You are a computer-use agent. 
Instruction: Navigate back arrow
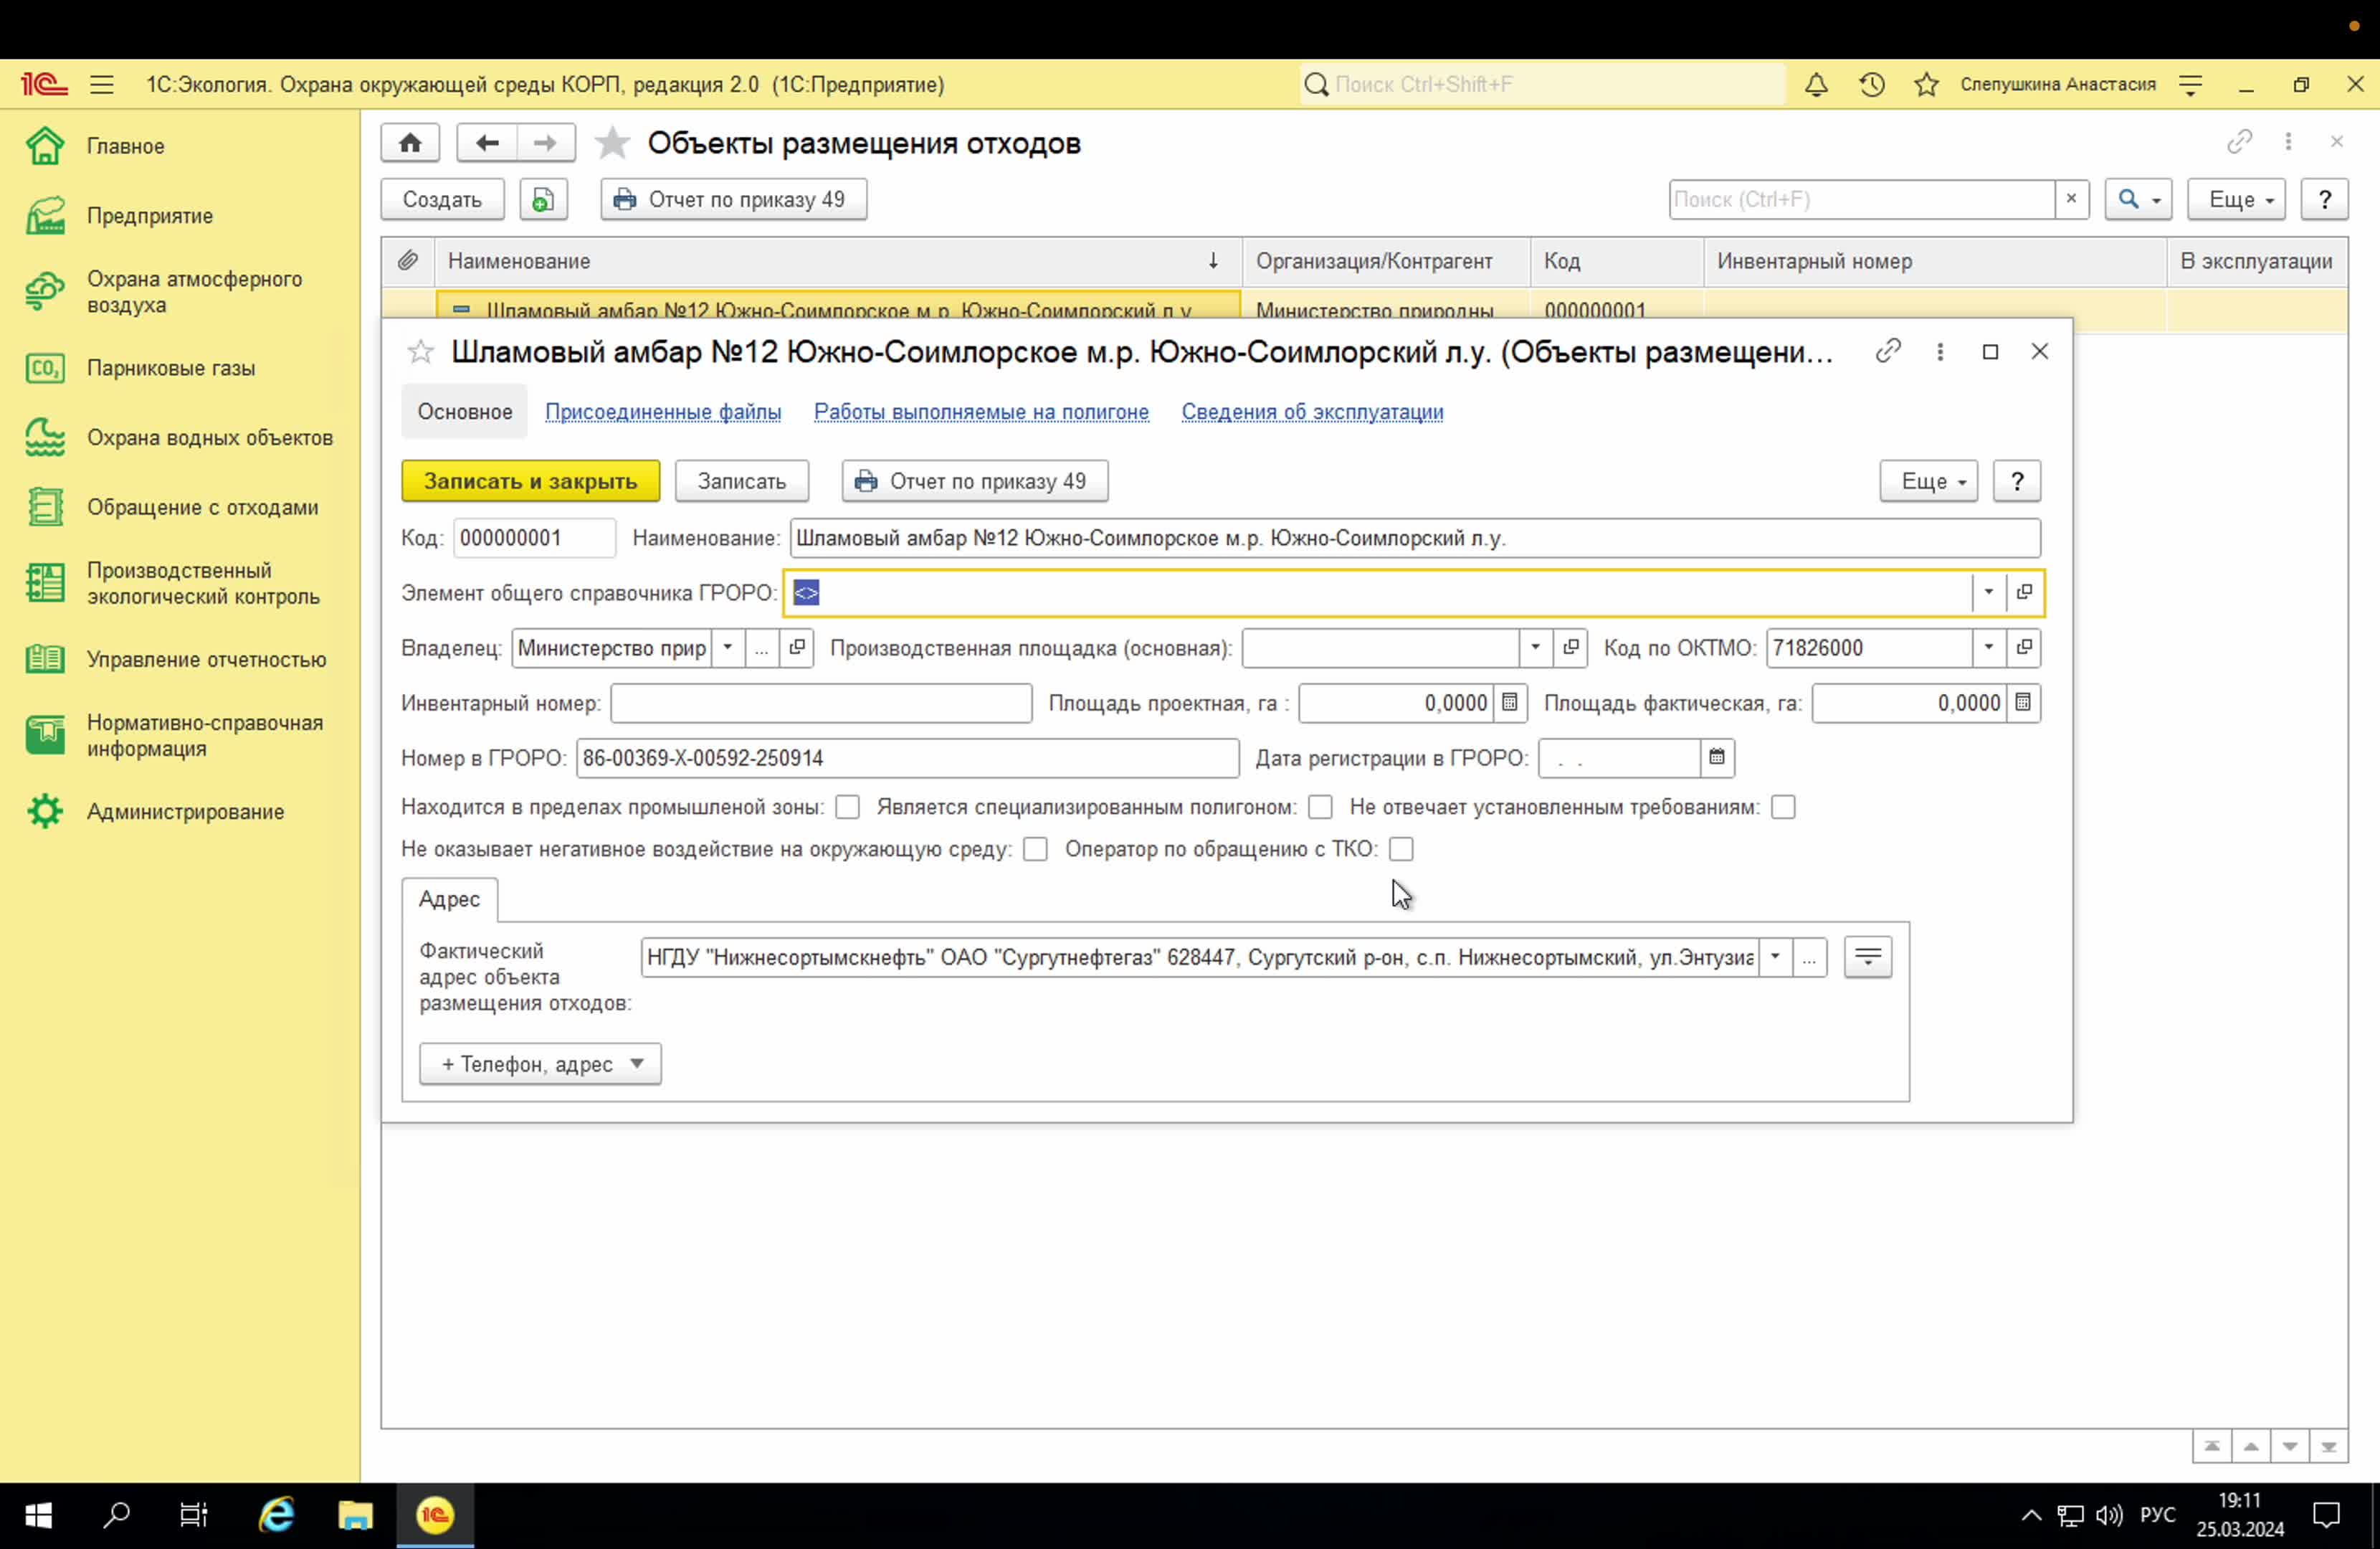coord(487,143)
